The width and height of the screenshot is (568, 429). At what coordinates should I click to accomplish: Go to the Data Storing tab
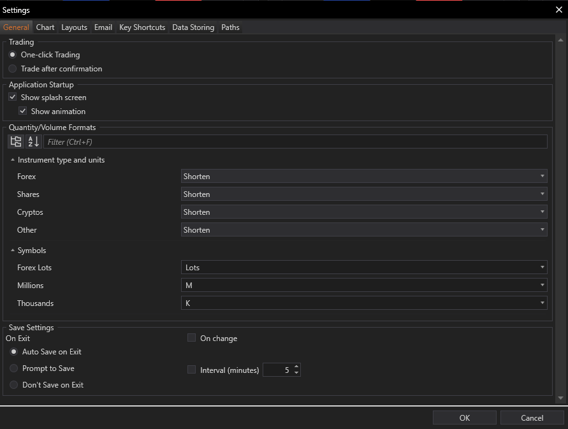(193, 27)
